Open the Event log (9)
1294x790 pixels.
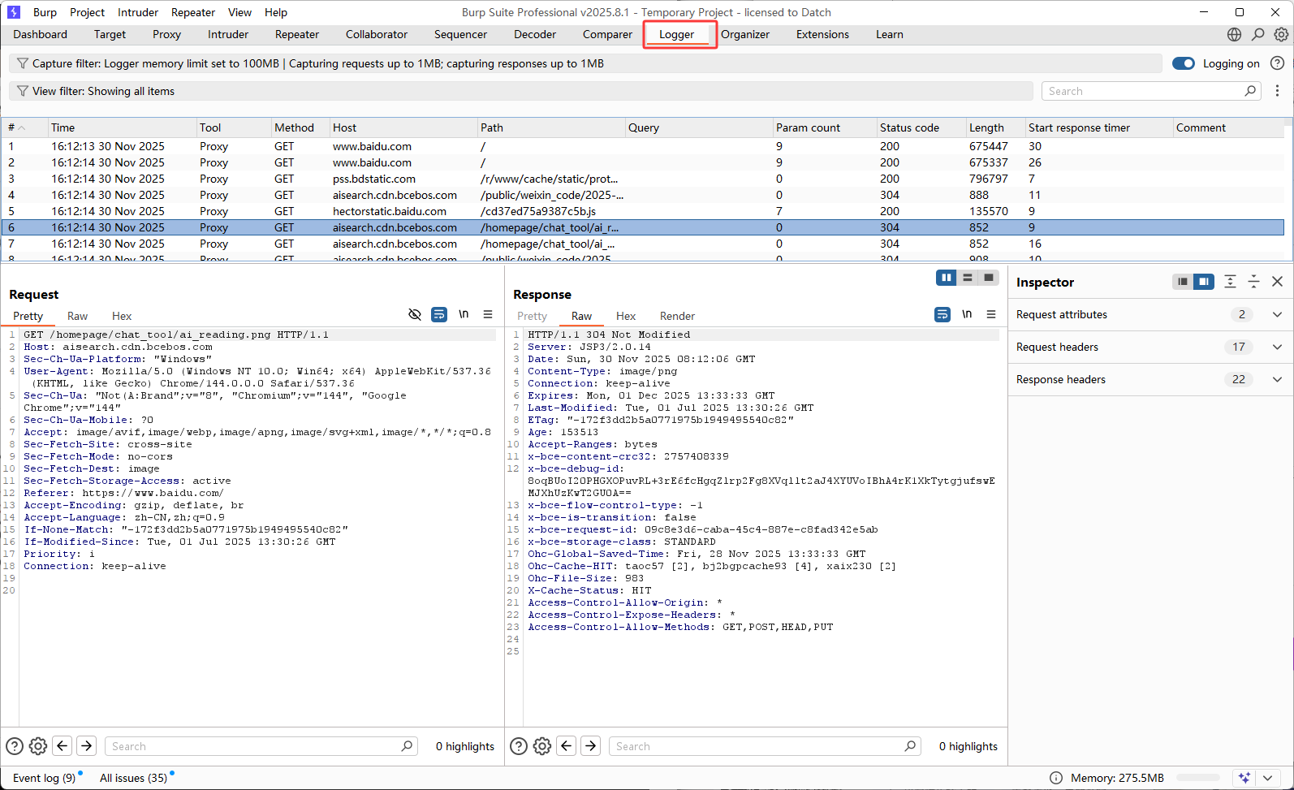44,778
